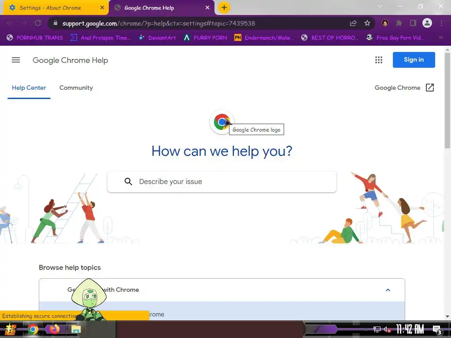Screen dimensions: 451x338
Task: Launch Firefox from the taskbar
Action: click(54, 329)
